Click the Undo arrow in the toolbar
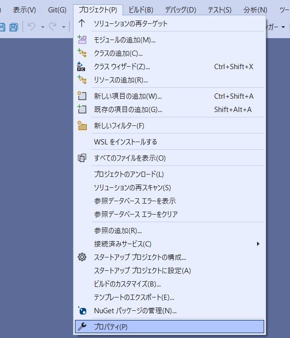This screenshot has width=290, height=338. coord(32,27)
